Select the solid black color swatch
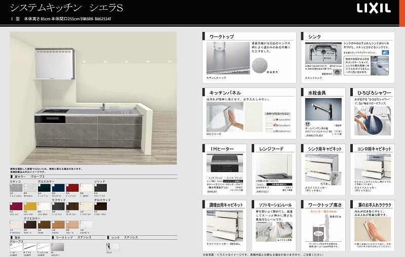The width and height of the screenshot is (405, 257). [x=100, y=188]
